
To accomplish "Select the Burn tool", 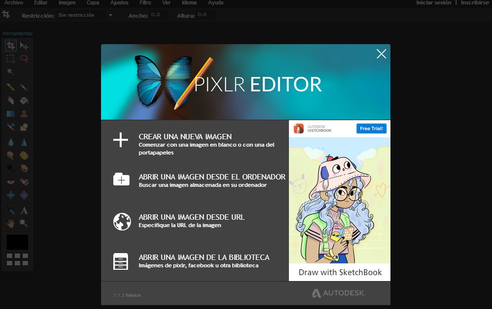I will click(24, 168).
